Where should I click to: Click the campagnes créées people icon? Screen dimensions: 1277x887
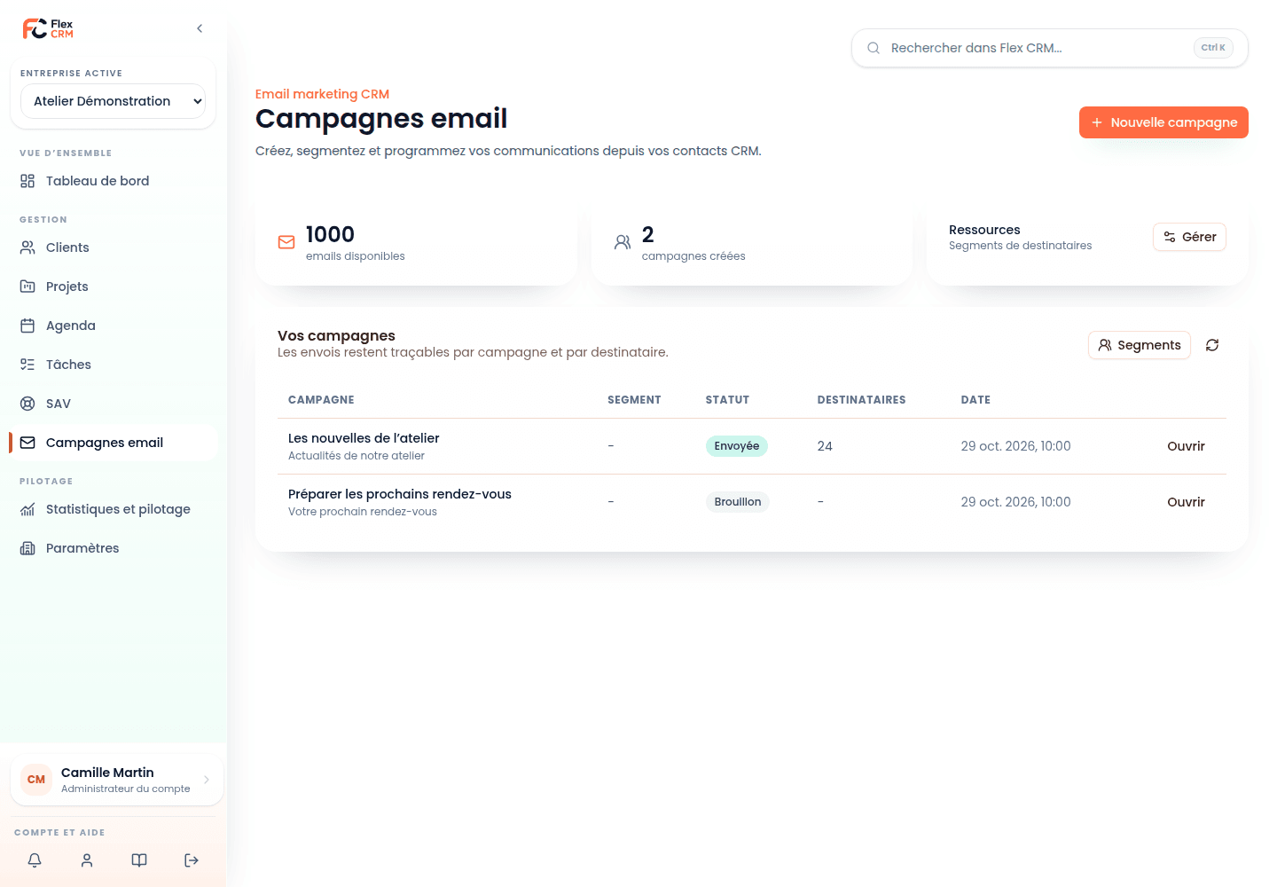[x=623, y=242]
